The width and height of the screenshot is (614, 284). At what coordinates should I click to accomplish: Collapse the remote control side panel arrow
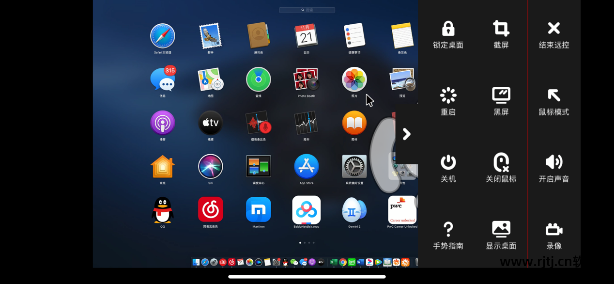click(407, 134)
